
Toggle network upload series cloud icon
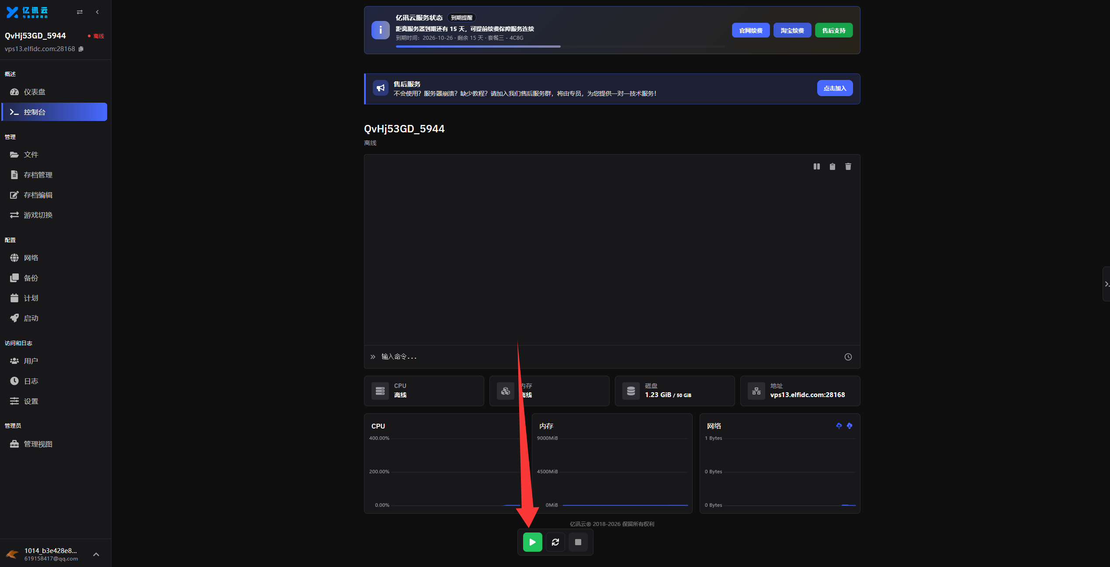tap(839, 426)
